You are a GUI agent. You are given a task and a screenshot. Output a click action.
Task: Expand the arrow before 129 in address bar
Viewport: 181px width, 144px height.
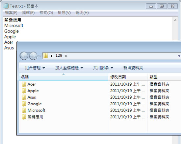(52, 56)
